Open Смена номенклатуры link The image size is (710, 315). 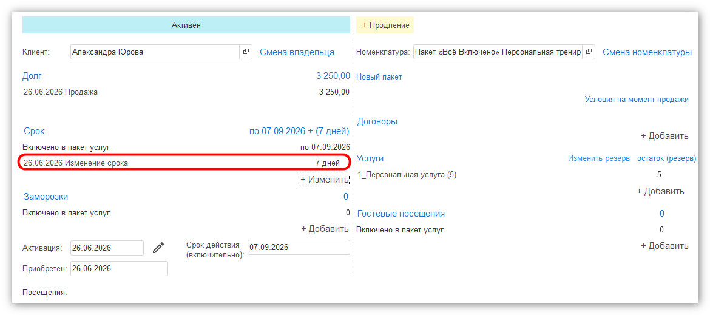[x=647, y=52]
